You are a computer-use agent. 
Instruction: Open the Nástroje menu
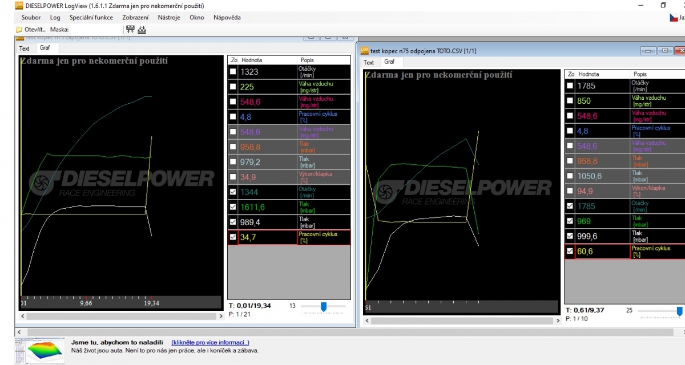pos(168,18)
